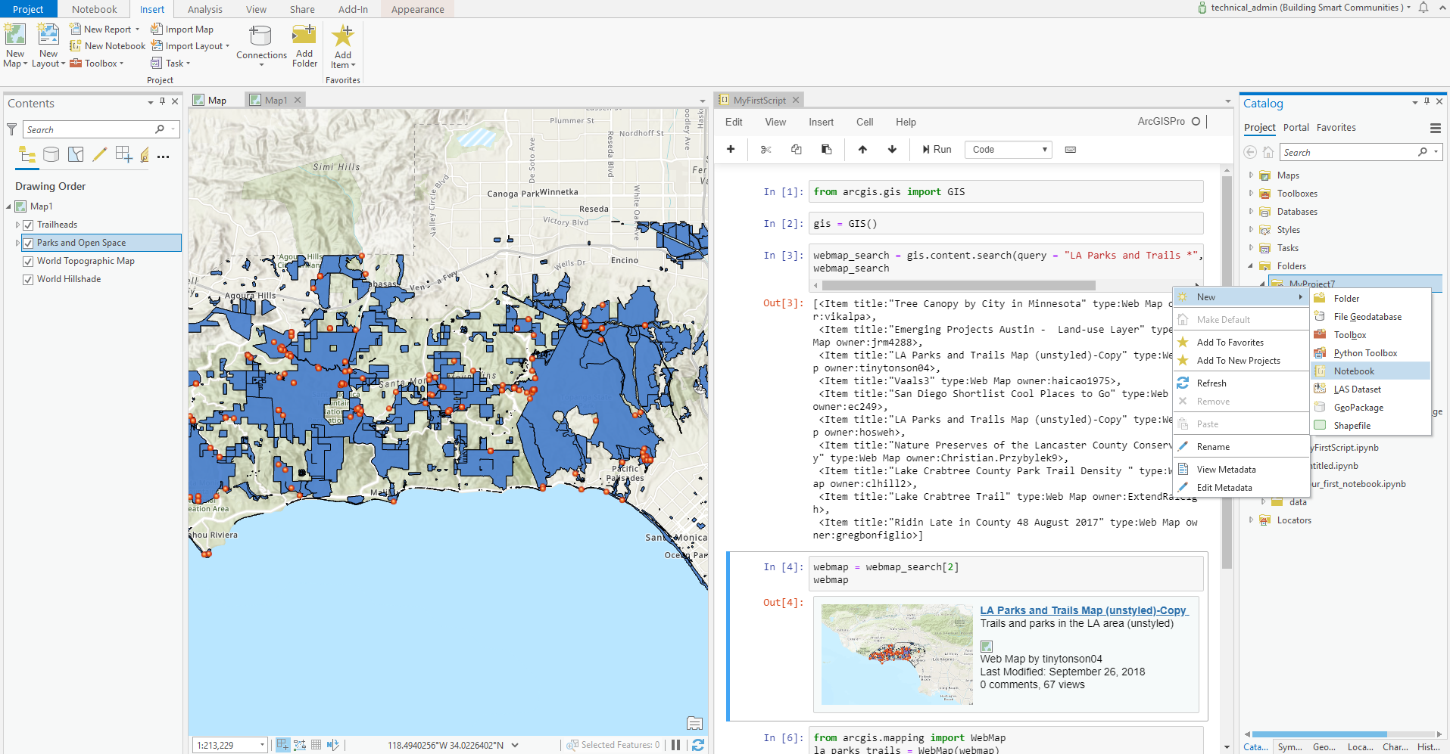Screen dimensions: 1450x754
Task: Open the notebook command palette keyboard icon
Action: [1071, 149]
